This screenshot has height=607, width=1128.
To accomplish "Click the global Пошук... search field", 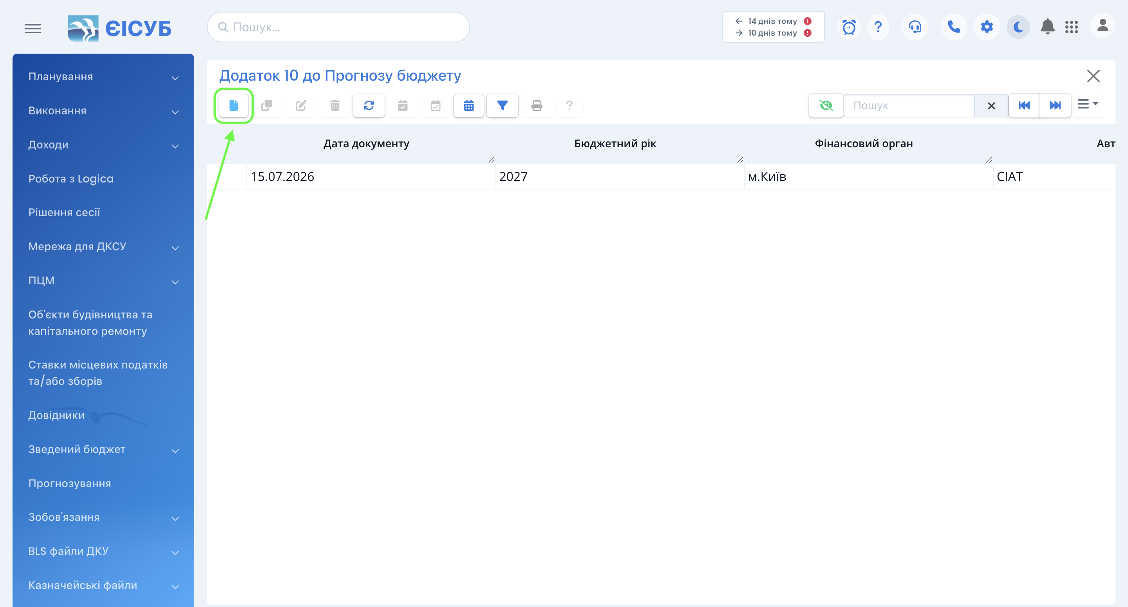I will tap(338, 27).
